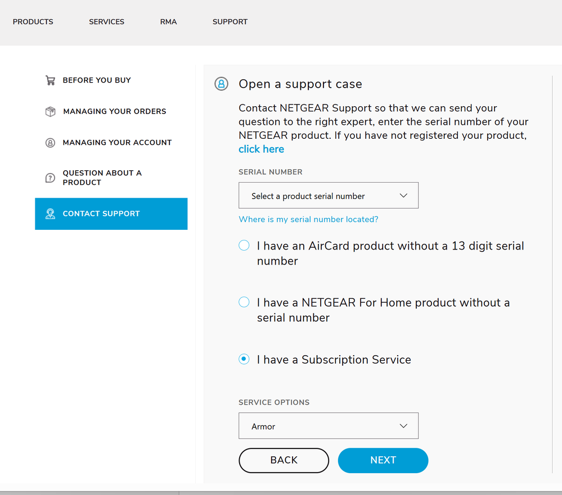This screenshot has width=562, height=495.
Task: Click the SERIAL NUMBER field label
Action: tap(271, 172)
